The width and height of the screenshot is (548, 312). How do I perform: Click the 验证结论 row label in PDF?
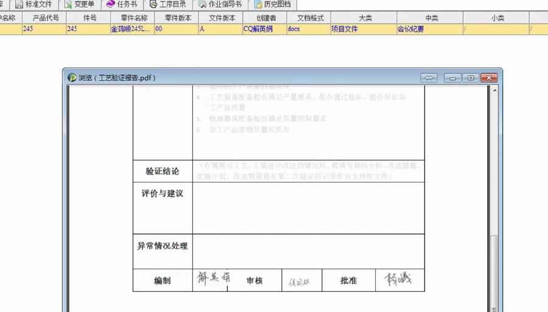[x=163, y=172]
